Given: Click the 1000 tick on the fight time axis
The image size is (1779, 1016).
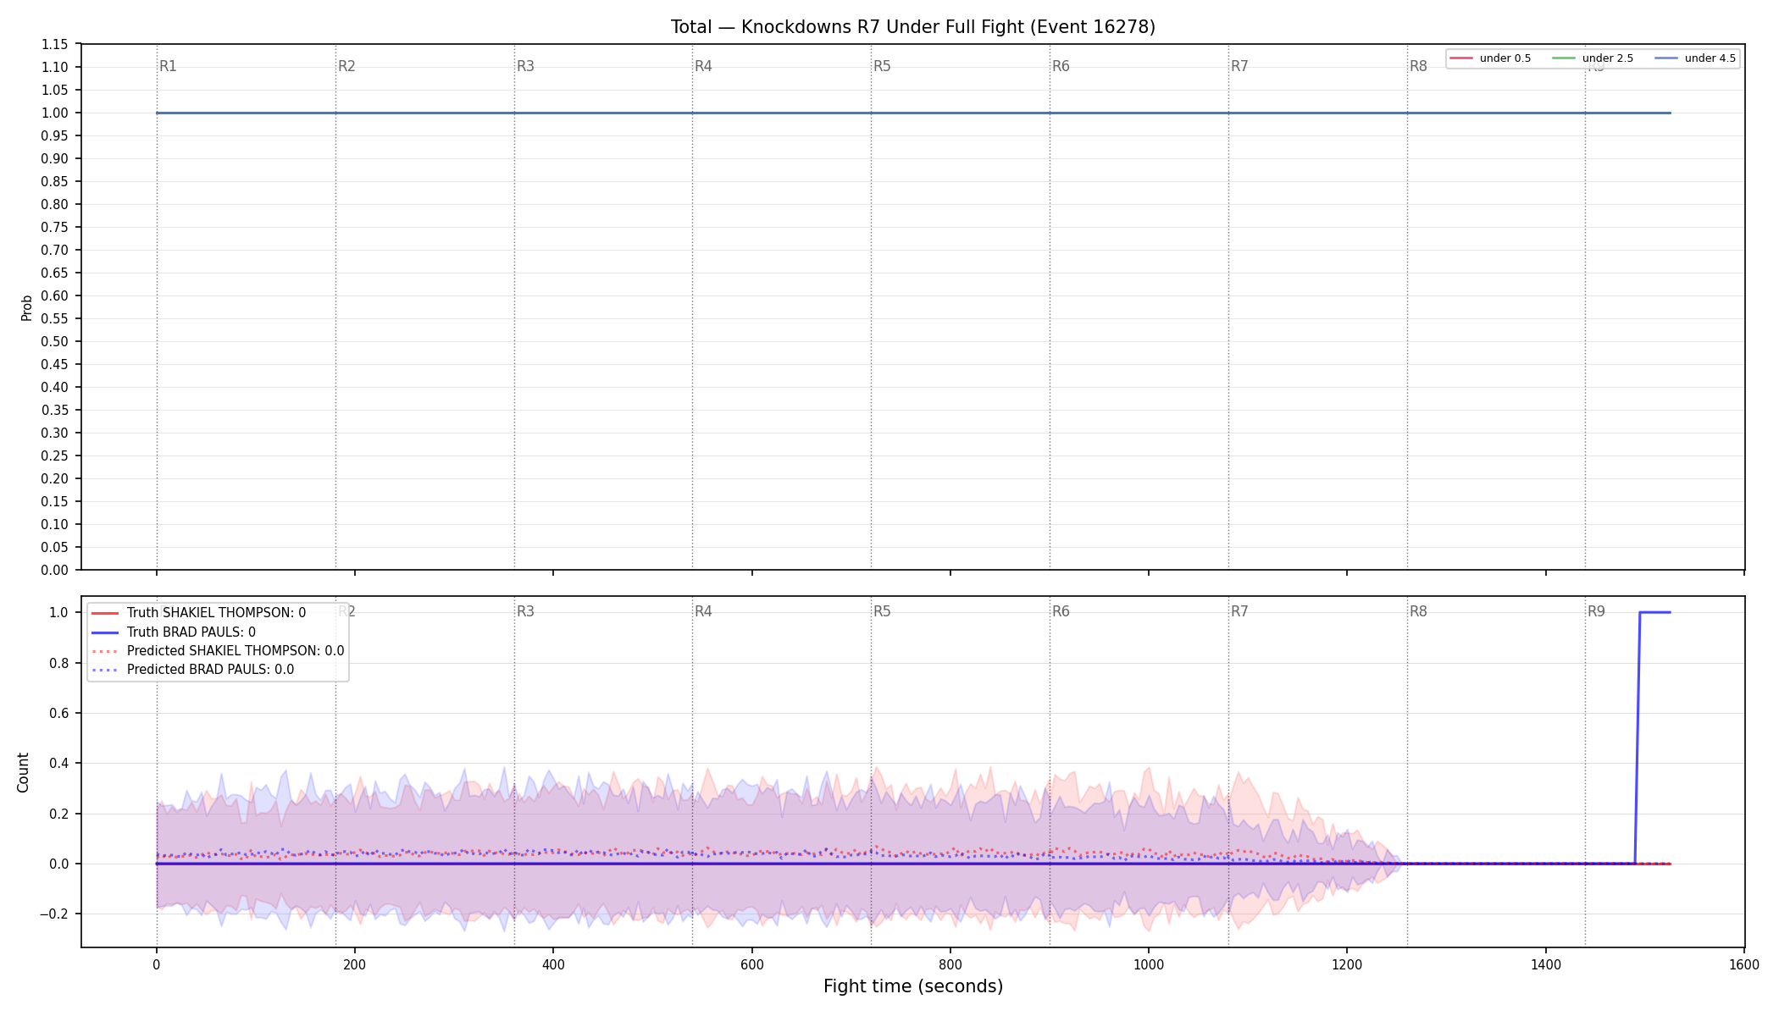Looking at the screenshot, I should (x=1149, y=964).
